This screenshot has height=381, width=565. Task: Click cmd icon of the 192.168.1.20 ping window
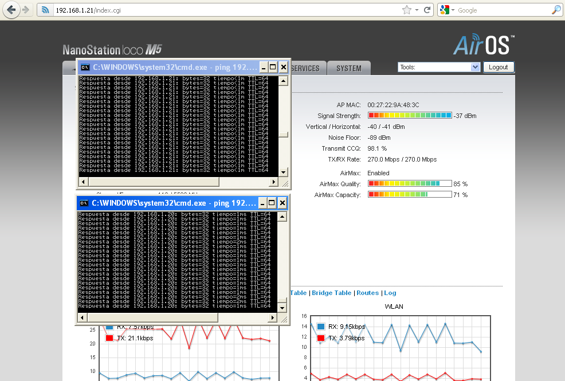click(84, 203)
